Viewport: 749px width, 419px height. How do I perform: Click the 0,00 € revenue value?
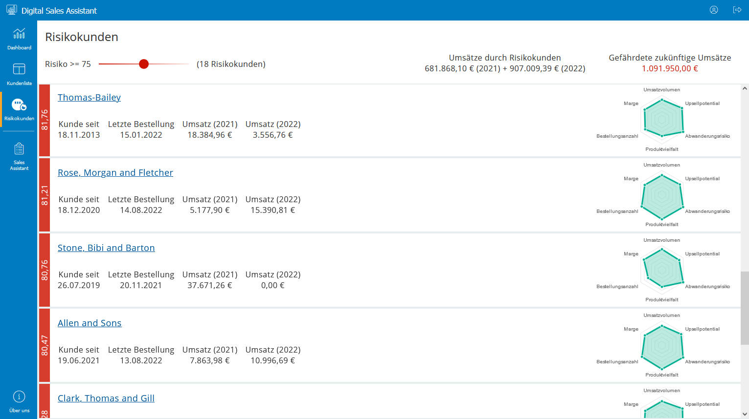273,285
